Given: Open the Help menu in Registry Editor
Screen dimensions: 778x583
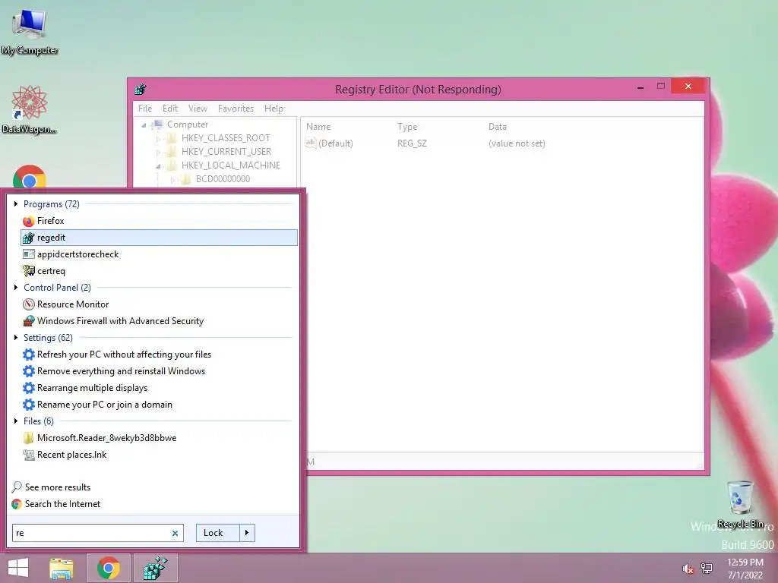Looking at the screenshot, I should [274, 108].
